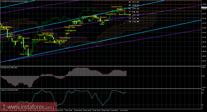Select the S2 117.01 support label
This screenshot has width=207, height=112.
(x=134, y=19)
